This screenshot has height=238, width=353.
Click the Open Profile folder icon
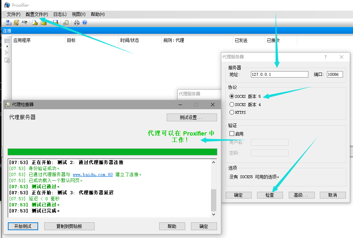44,22
